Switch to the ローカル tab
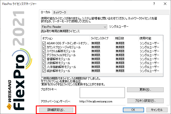Image resolution: width=171 pixels, height=114 pixels. [45, 12]
